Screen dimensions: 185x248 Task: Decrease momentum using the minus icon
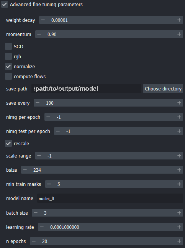39,34
